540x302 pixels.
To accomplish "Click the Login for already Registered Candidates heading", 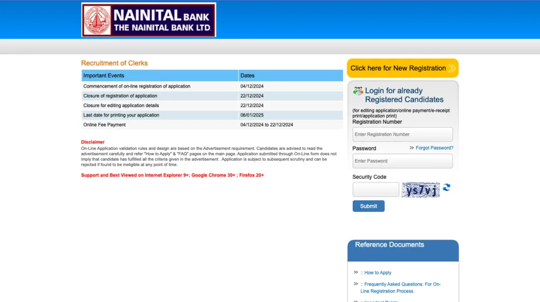I will click(404, 95).
